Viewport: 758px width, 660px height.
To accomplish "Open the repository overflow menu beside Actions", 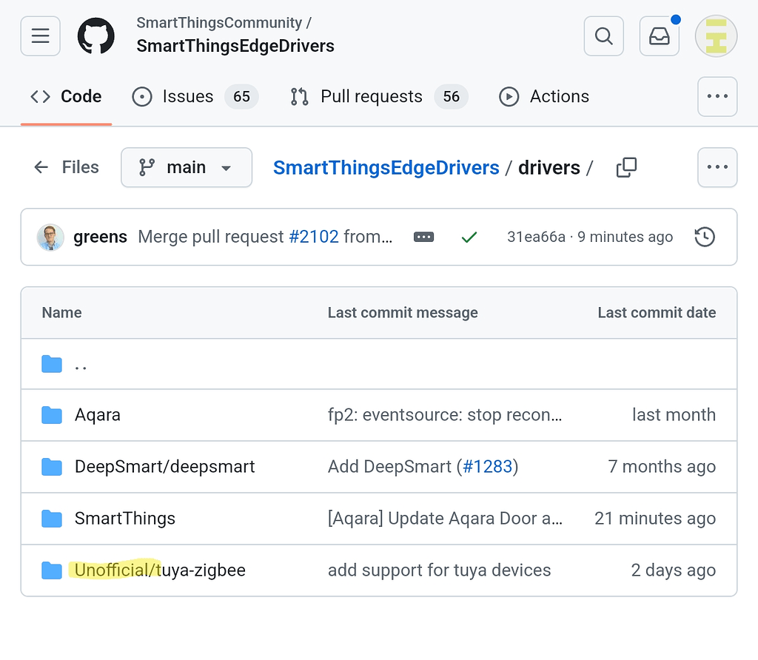I will click(717, 97).
